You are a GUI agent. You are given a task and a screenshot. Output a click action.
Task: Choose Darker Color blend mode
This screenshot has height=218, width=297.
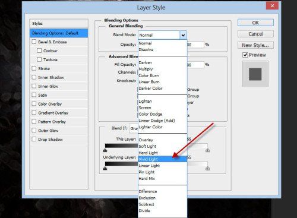coord(163,89)
